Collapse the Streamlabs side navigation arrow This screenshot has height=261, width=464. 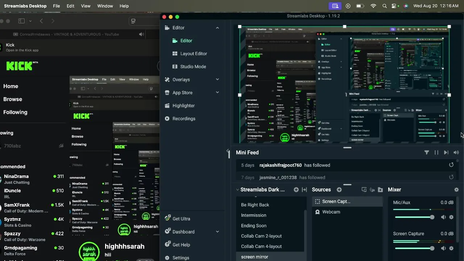click(228, 151)
